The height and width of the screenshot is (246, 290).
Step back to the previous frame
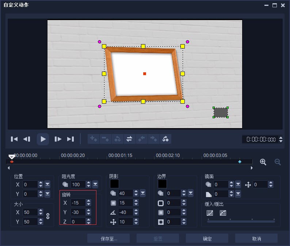(27, 139)
